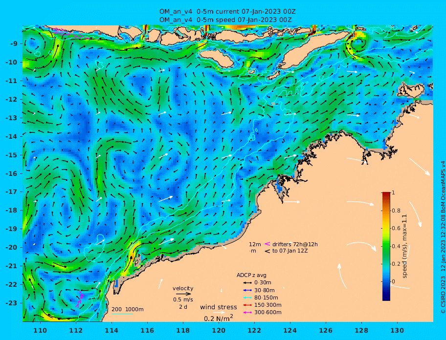The width and height of the screenshot is (446, 340).
Task: Click the cyan line under '200 1000m'
Action: 122,314
